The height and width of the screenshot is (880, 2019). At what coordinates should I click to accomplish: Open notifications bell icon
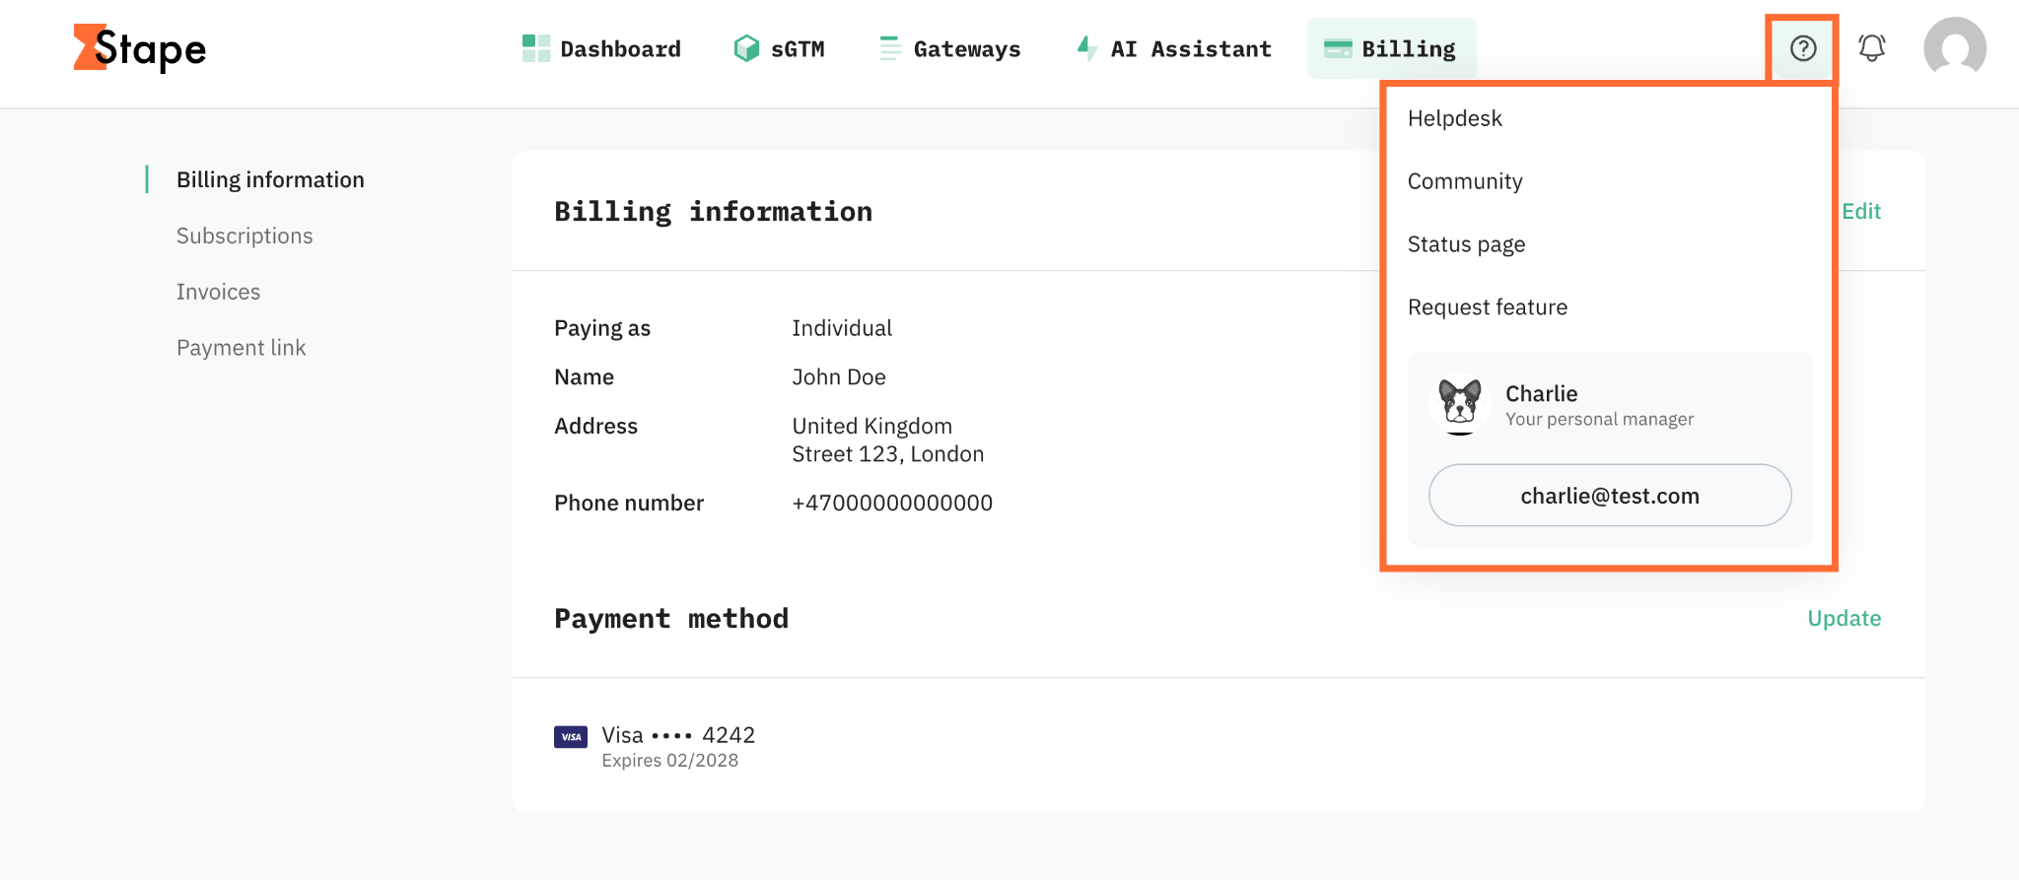[x=1872, y=48]
